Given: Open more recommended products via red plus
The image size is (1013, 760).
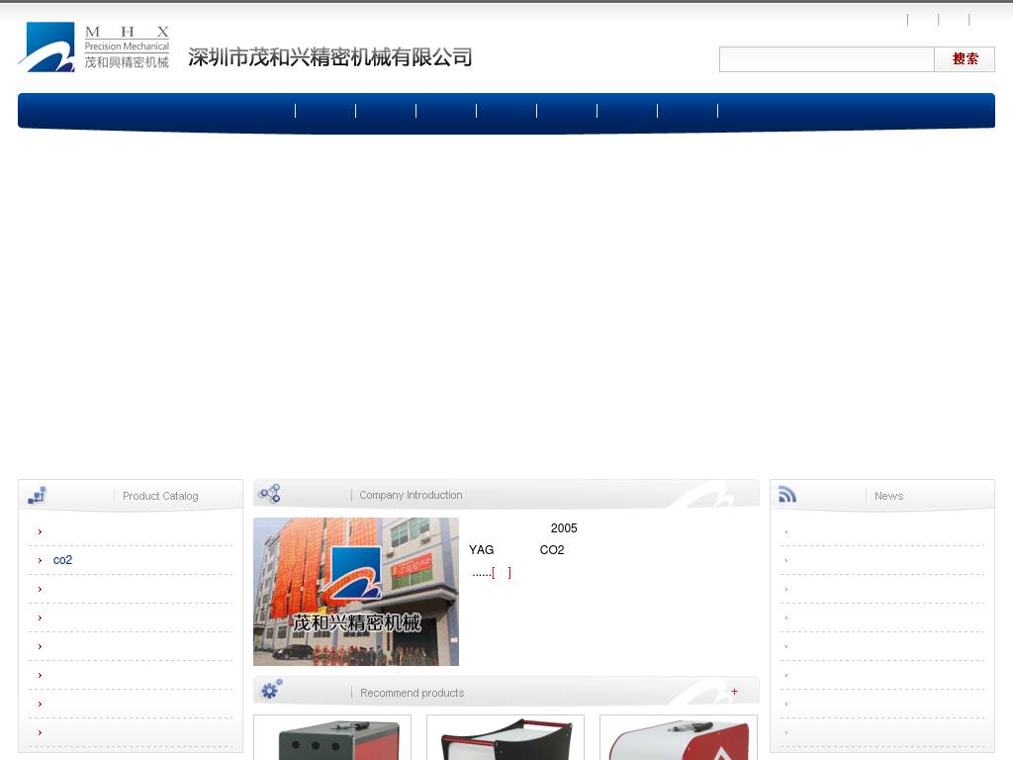Looking at the screenshot, I should 734,692.
